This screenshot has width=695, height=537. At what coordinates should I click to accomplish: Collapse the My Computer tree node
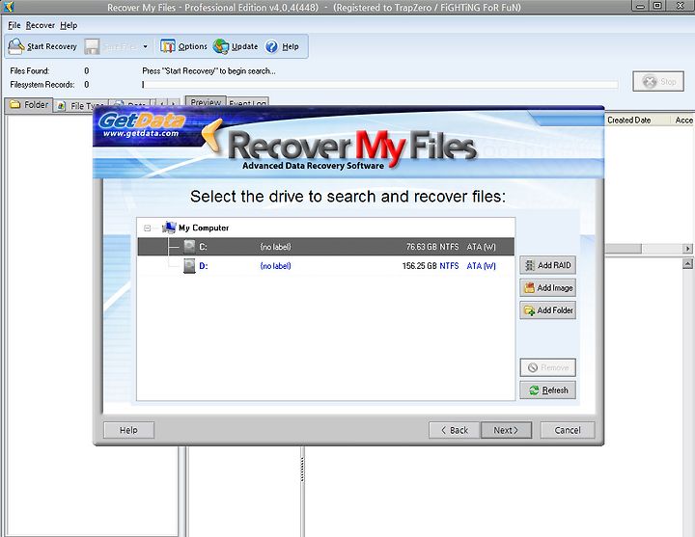tap(147, 228)
